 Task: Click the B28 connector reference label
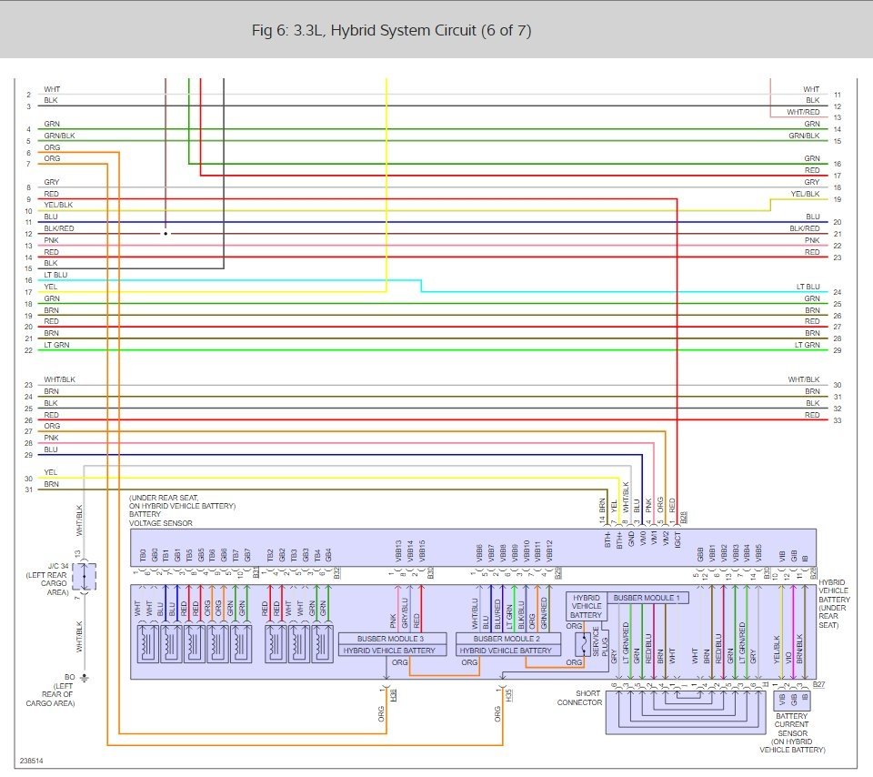click(x=684, y=517)
